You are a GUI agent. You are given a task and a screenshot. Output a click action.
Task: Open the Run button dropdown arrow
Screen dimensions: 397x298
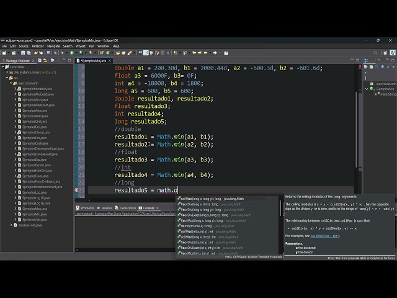click(x=76, y=53)
